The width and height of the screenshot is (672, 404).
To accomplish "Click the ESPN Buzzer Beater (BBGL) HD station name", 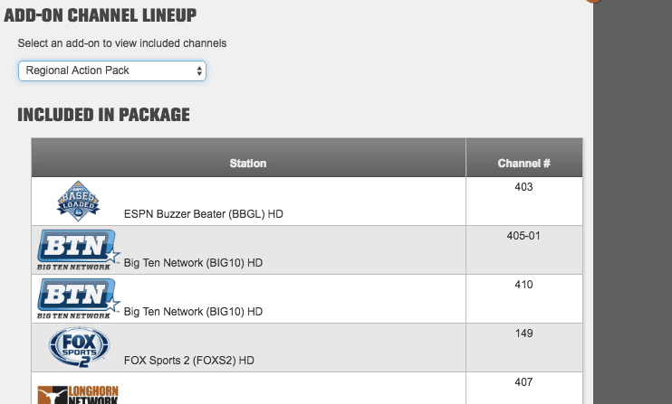I will (x=204, y=214).
